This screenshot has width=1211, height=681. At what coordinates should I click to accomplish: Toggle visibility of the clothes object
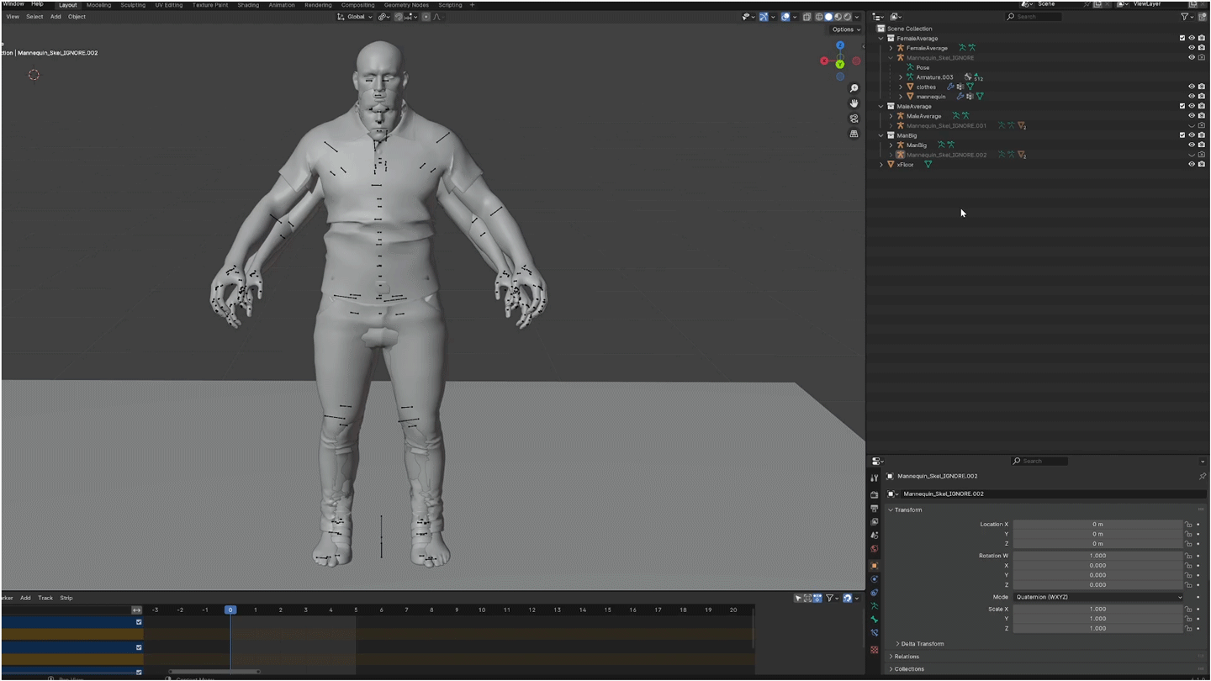tap(1191, 87)
